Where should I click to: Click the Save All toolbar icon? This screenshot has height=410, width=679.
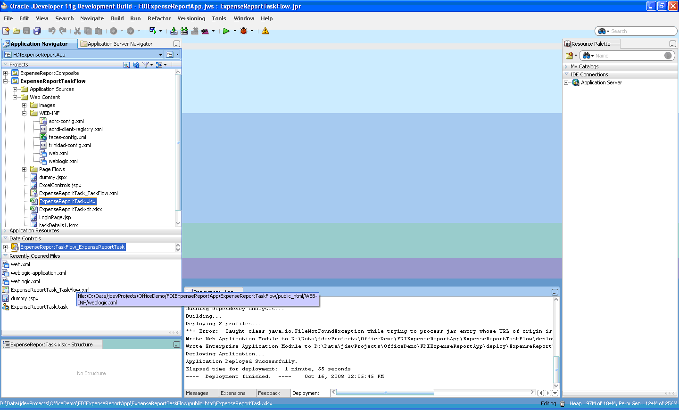point(37,31)
